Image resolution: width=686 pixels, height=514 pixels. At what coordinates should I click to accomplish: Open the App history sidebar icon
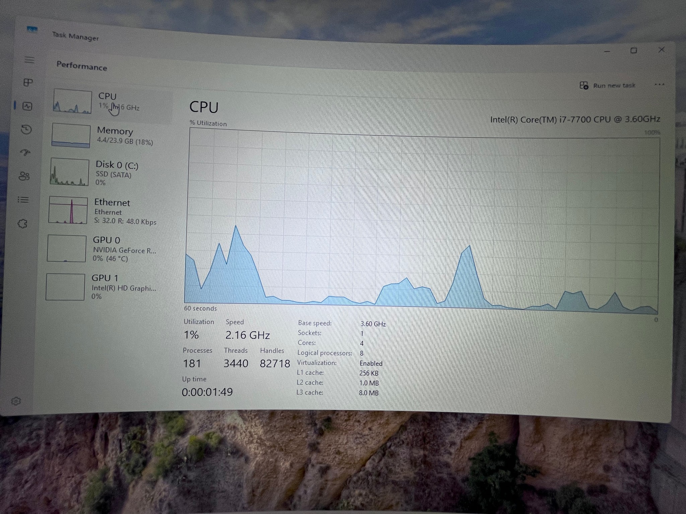click(x=26, y=129)
